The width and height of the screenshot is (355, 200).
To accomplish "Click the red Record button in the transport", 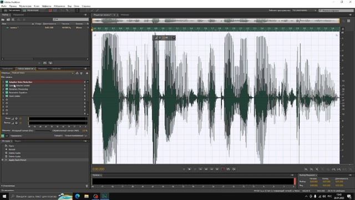I will 223,169.
